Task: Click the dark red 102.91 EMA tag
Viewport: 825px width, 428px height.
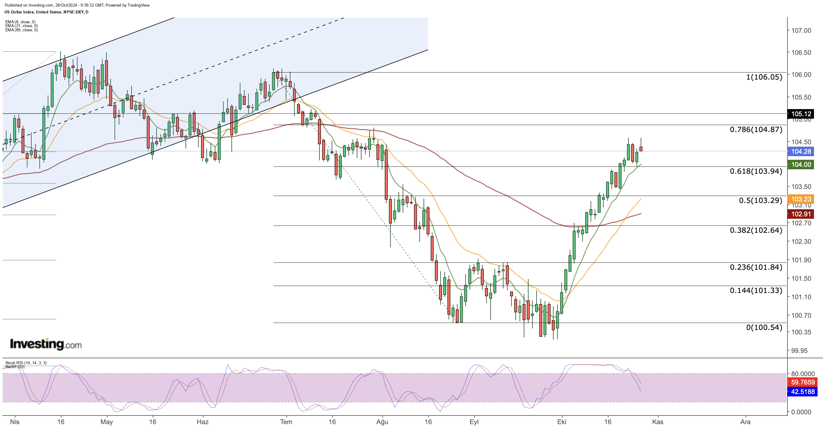Action: [x=800, y=214]
